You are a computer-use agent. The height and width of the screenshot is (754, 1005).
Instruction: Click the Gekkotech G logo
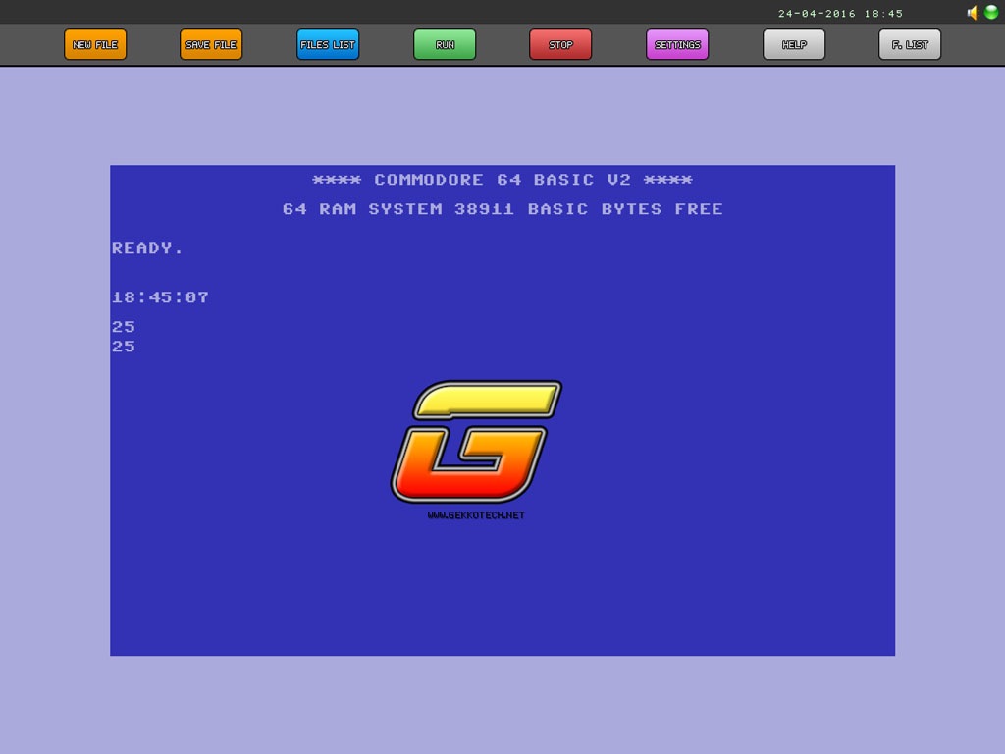[x=476, y=441]
